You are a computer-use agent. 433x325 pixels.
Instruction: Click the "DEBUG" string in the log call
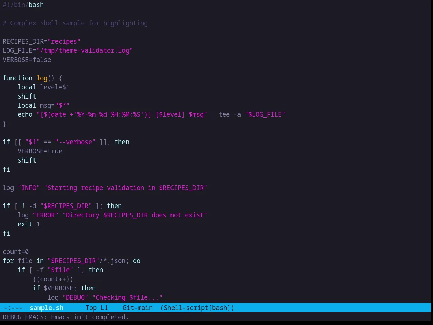click(75, 297)
